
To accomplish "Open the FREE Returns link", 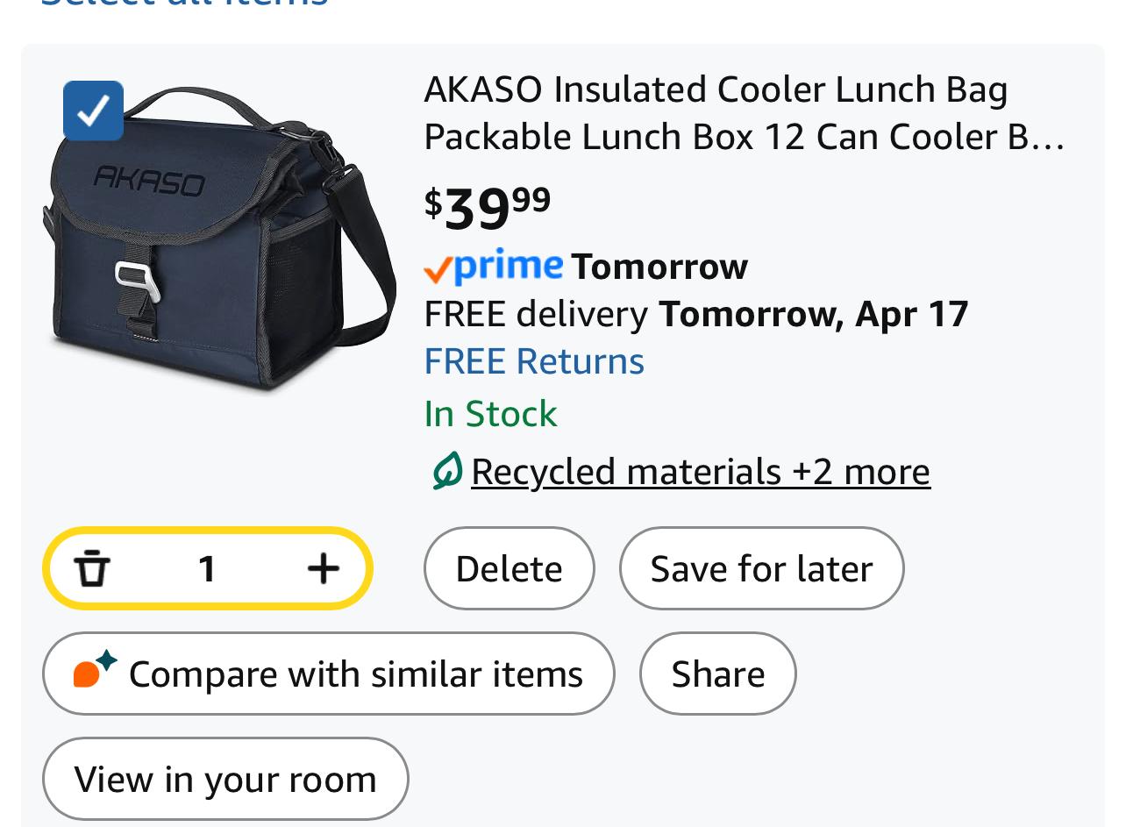I will click(534, 361).
